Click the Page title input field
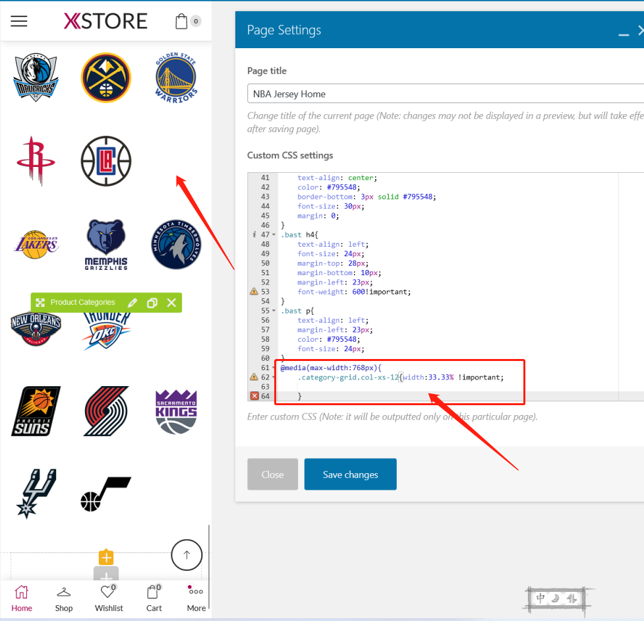This screenshot has width=644, height=621. [x=445, y=93]
